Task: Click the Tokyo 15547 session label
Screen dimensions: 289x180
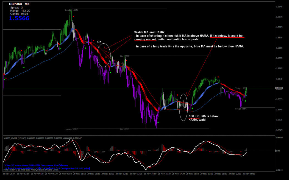Action: point(241,109)
